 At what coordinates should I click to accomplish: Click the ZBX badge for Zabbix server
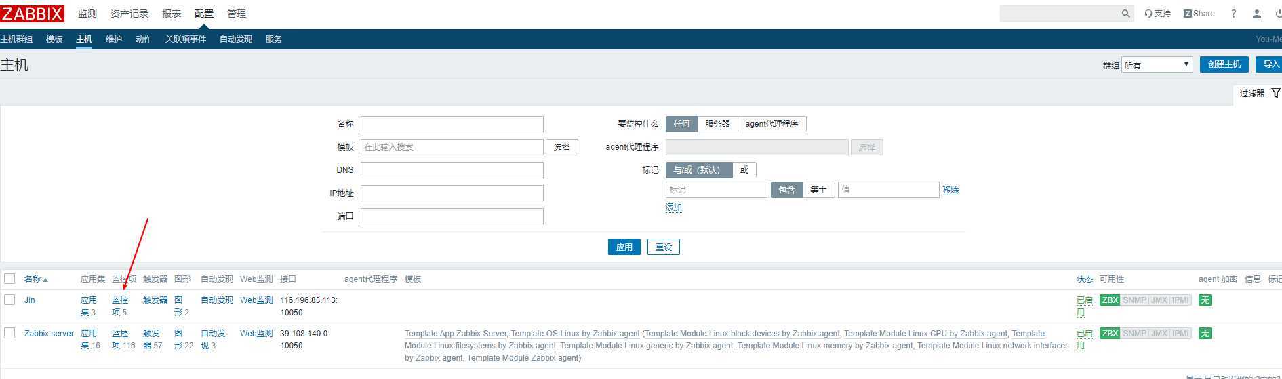(x=1110, y=334)
